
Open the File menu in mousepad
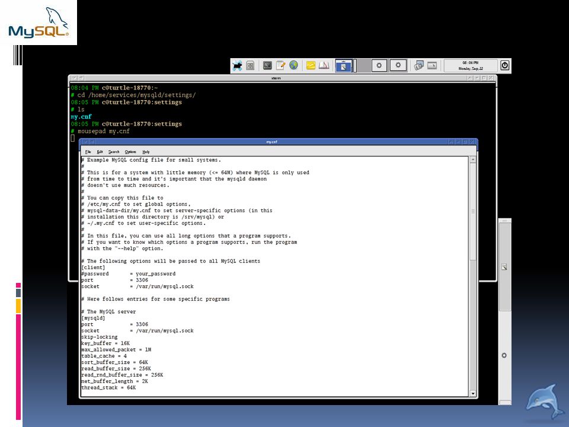coord(88,152)
